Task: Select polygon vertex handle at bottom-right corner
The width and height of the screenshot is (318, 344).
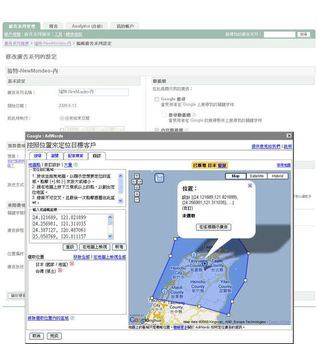Action: click(228, 315)
